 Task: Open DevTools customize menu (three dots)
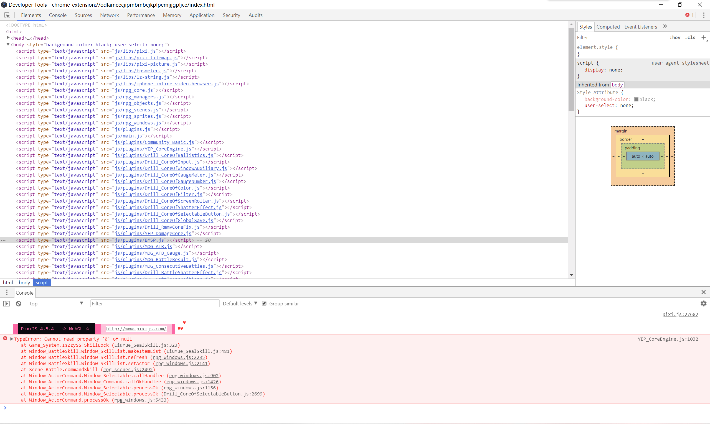[704, 15]
